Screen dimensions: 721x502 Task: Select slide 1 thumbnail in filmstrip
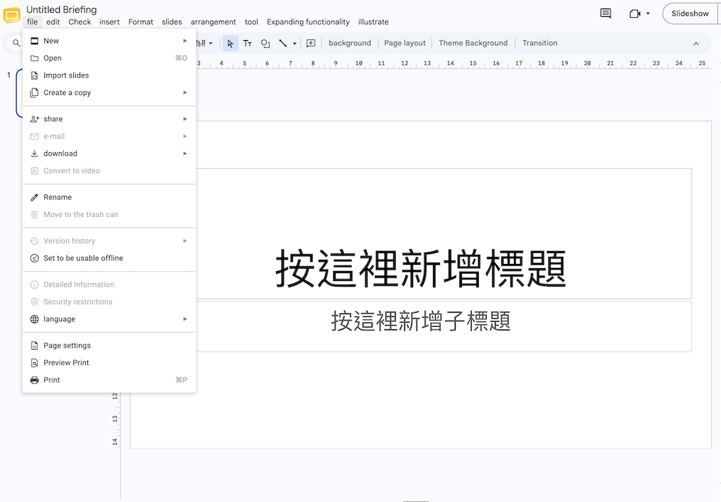pos(19,93)
